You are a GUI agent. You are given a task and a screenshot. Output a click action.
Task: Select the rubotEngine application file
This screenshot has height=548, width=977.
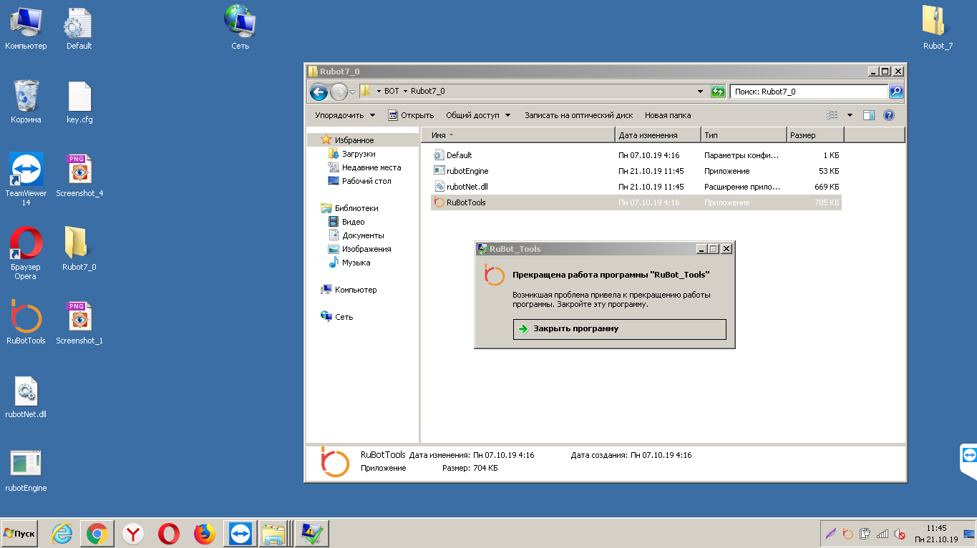(x=467, y=171)
